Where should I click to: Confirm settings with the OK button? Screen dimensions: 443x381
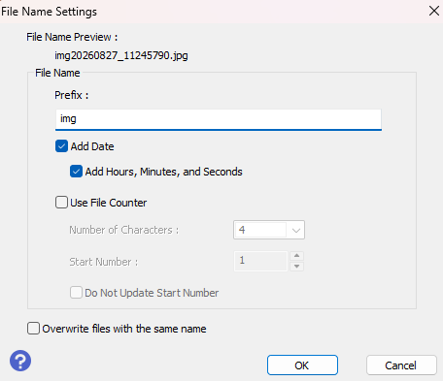tap(302, 365)
